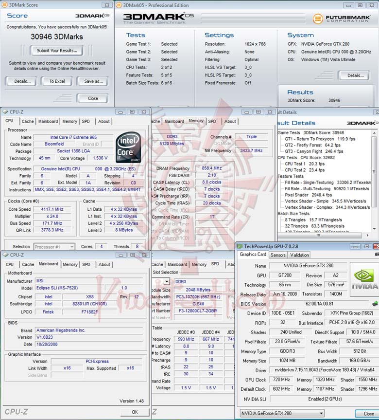
Task: Open the Slot Selection dropdown in the SPD window
Action: (x=167, y=281)
